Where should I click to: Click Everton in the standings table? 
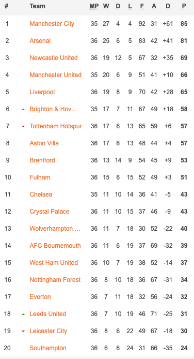coord(40,297)
